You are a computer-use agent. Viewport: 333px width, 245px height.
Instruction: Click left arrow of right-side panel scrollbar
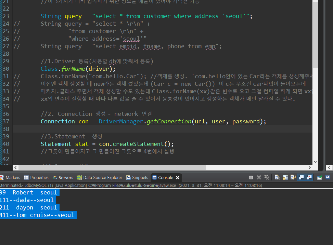pyautogui.click(x=329, y=167)
